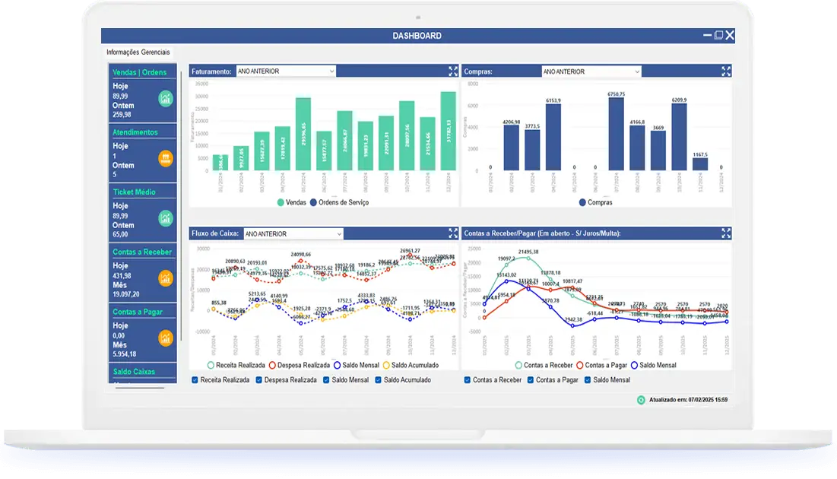Click the green Vendas | Ordens chart icon
Viewport: 837px width, 479px height.
point(165,98)
